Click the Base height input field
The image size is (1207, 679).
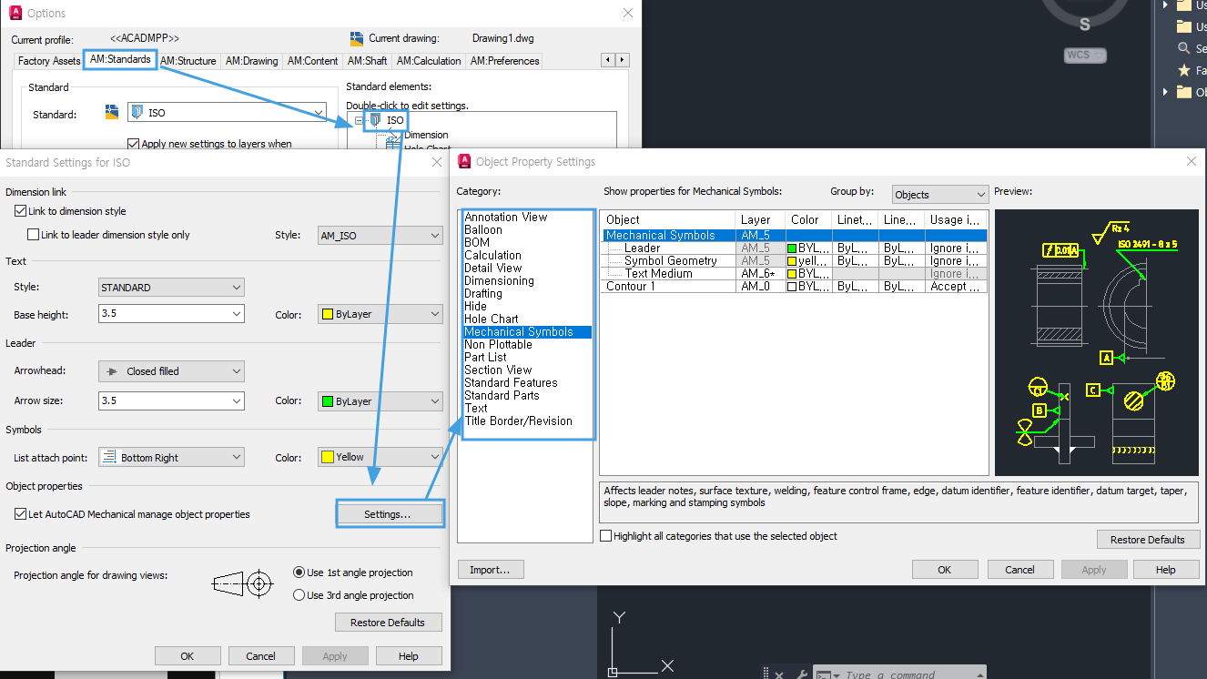(172, 314)
